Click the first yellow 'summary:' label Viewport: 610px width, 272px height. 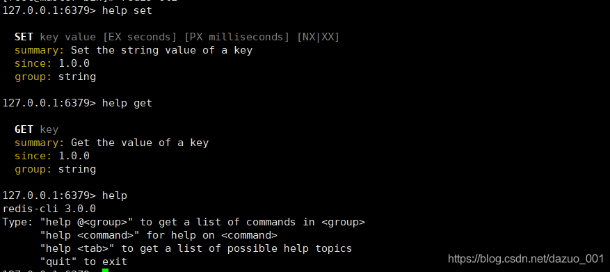39,50
